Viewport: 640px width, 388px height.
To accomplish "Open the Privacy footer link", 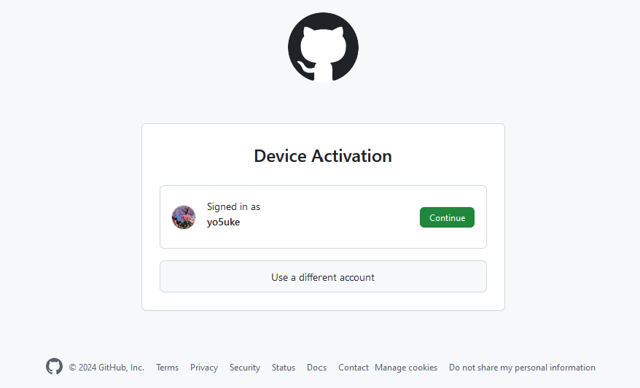I will [204, 368].
